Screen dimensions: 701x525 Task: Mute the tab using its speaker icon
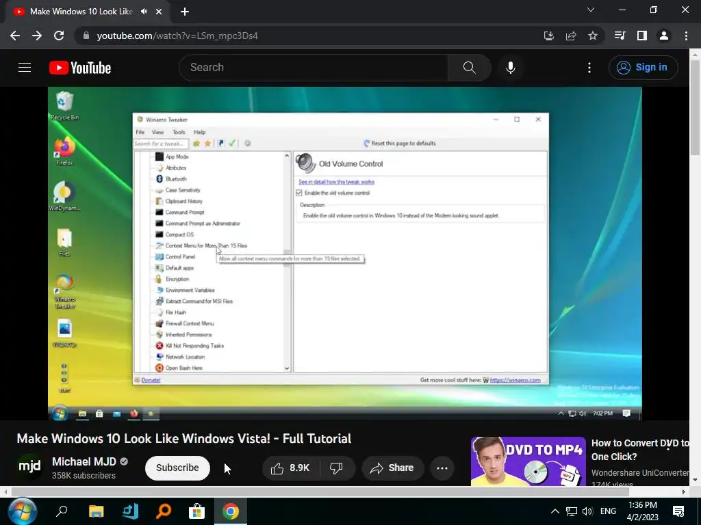pos(144,12)
